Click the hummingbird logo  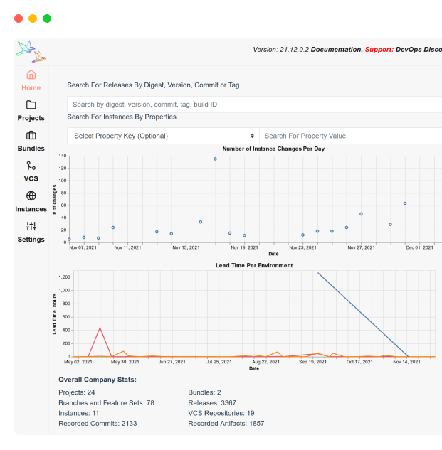coord(31,51)
